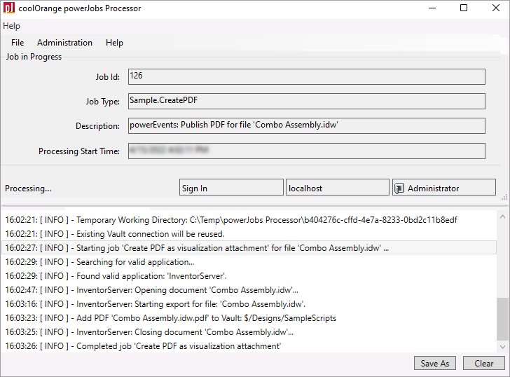The image size is (510, 377).
Task: Click the log scrollbar down arrow
Action: (502, 347)
